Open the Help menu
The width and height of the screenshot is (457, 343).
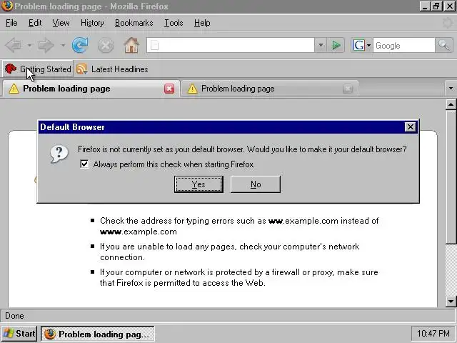(x=202, y=23)
